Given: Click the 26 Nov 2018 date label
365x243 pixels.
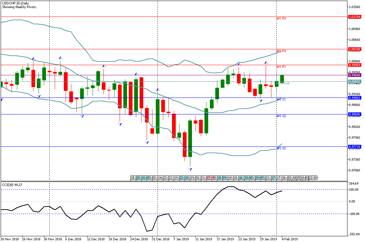Looking at the screenshot, I should (x=31, y=239).
